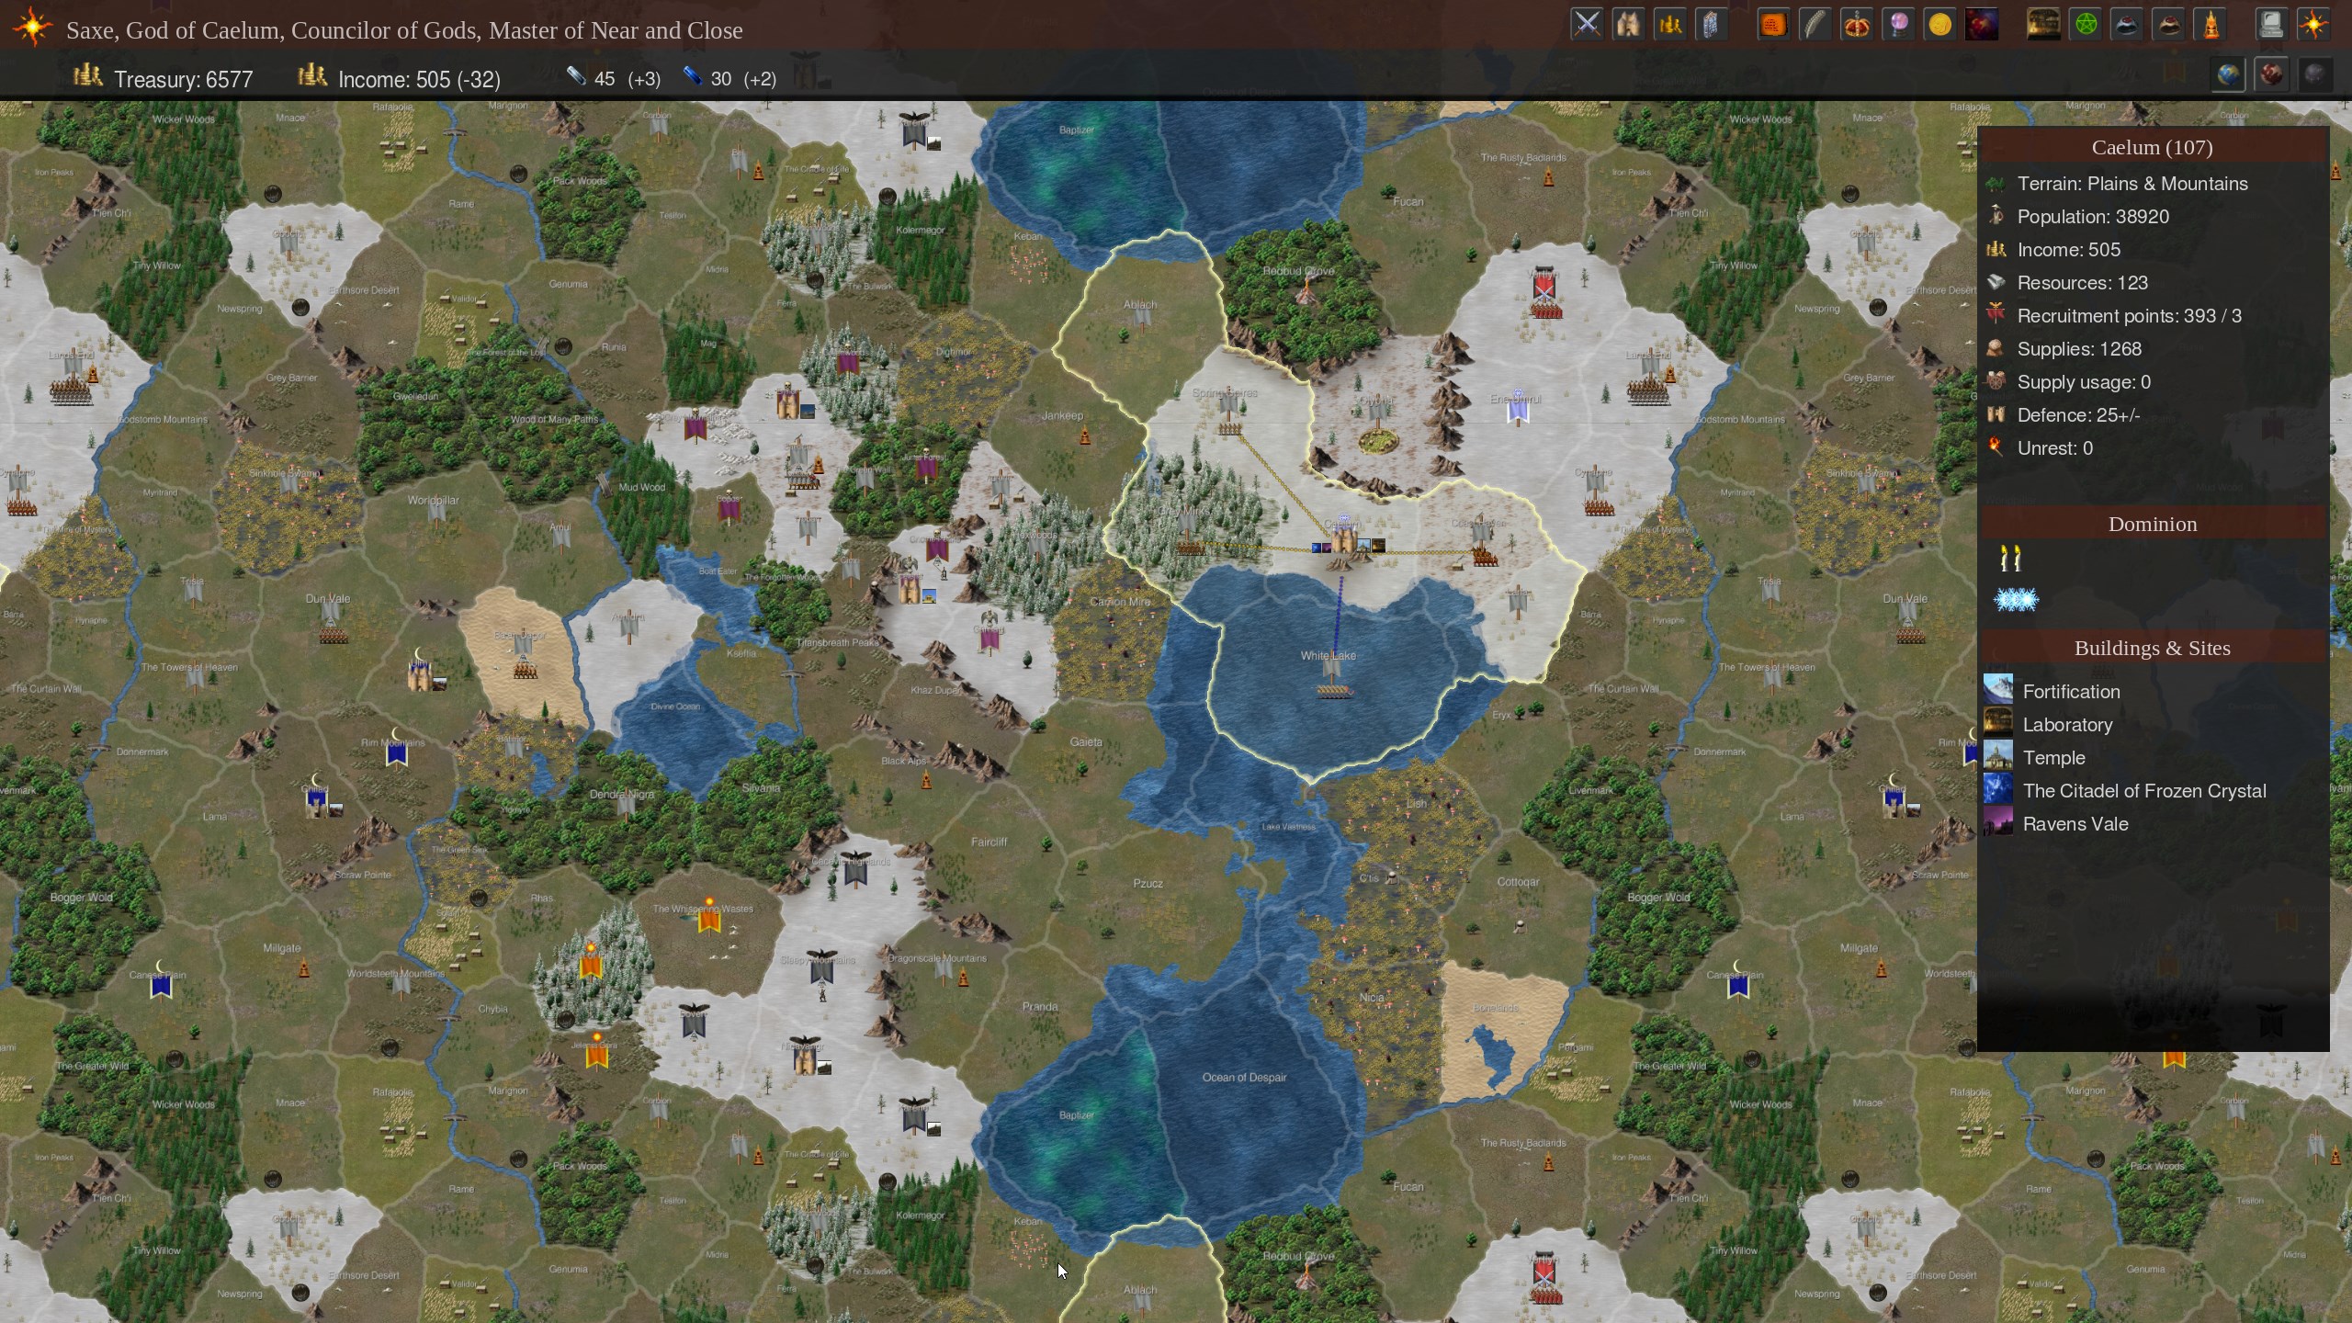
Task: Click the Temple building entry
Action: [x=2053, y=758]
